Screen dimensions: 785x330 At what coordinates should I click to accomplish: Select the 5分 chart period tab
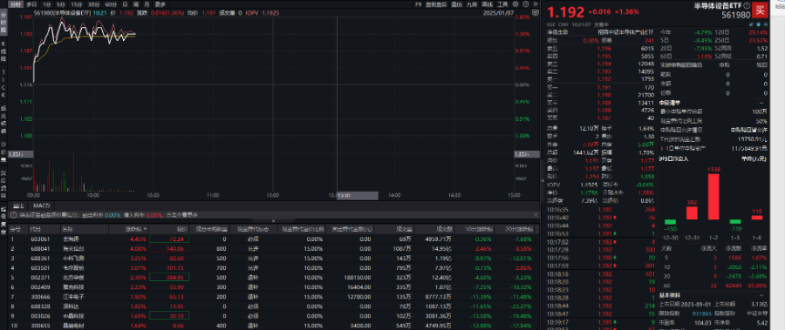60,4
